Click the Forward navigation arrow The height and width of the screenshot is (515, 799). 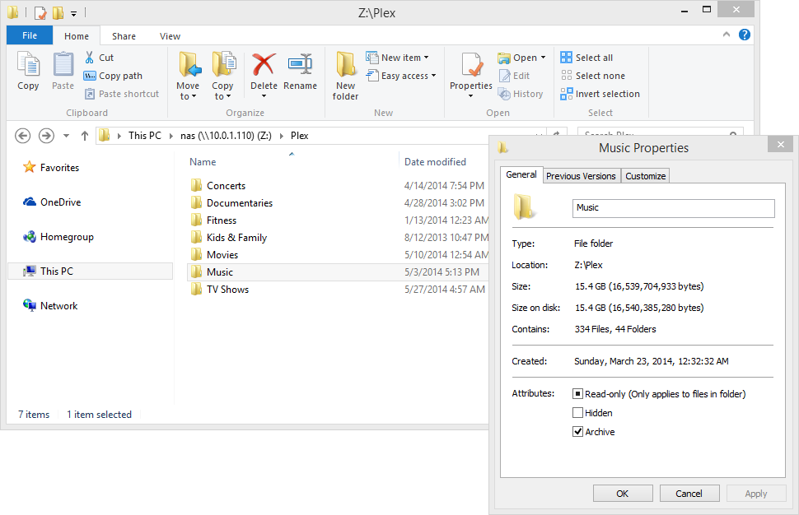point(46,136)
